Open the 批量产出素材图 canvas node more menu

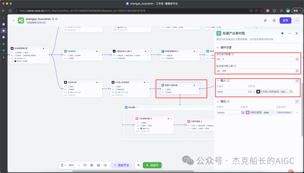click(x=197, y=85)
